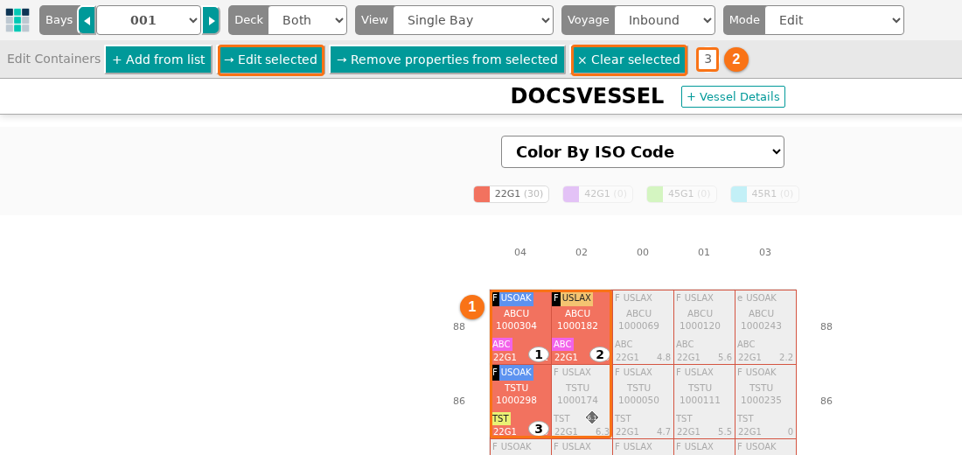Click the blue USOAK badge on ABCU 1000304
Screen dimensions: 962x455
click(516, 298)
